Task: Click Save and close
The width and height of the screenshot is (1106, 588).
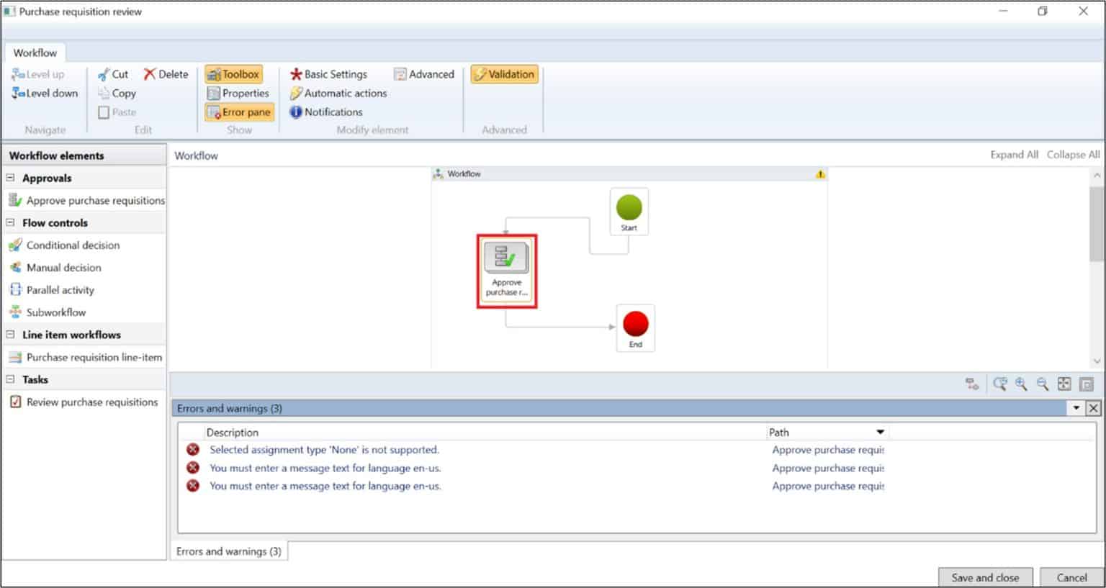Action: click(984, 577)
